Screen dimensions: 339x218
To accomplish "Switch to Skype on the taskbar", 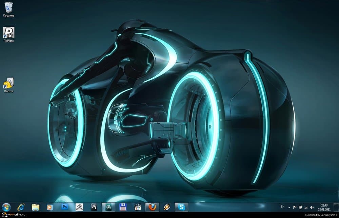I will click(181, 207).
